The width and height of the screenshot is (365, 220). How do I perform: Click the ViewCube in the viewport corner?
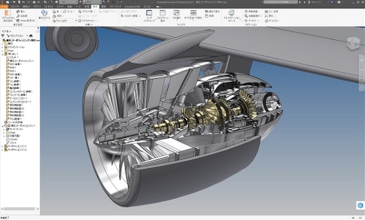353,43
